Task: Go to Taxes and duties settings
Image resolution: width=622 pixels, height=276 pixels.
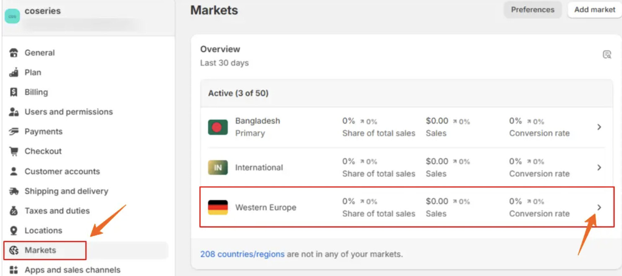Action: pyautogui.click(x=57, y=211)
